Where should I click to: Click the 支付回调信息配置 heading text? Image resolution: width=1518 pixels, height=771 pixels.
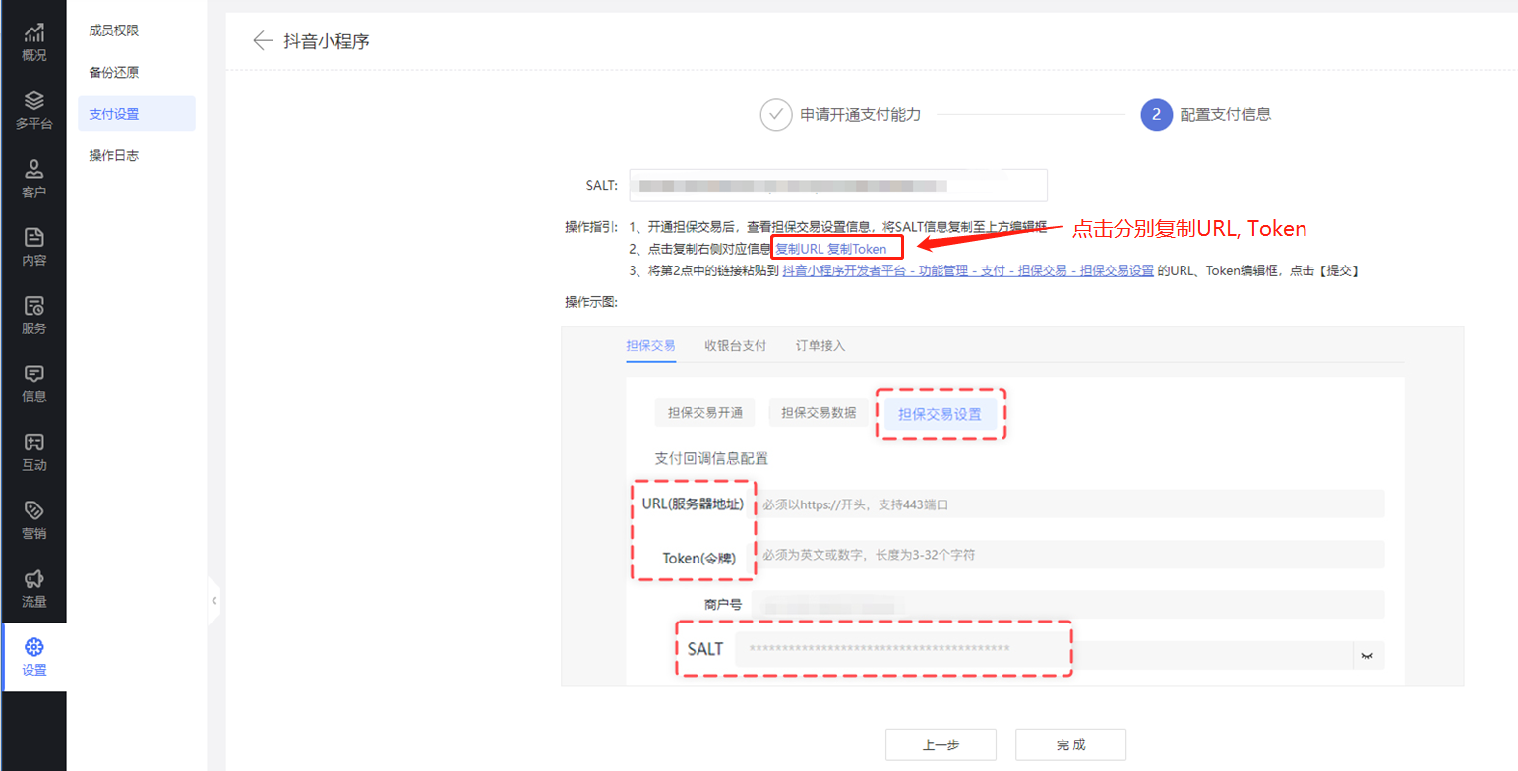pos(711,458)
